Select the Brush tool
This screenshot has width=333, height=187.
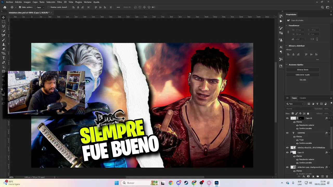[x=3, y=40]
